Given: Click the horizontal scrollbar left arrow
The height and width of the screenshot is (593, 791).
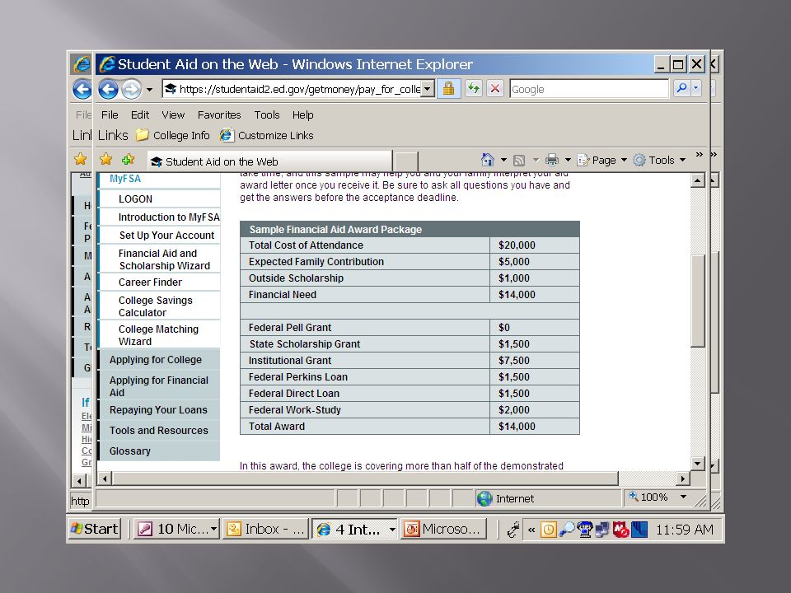Looking at the screenshot, I should (x=105, y=479).
